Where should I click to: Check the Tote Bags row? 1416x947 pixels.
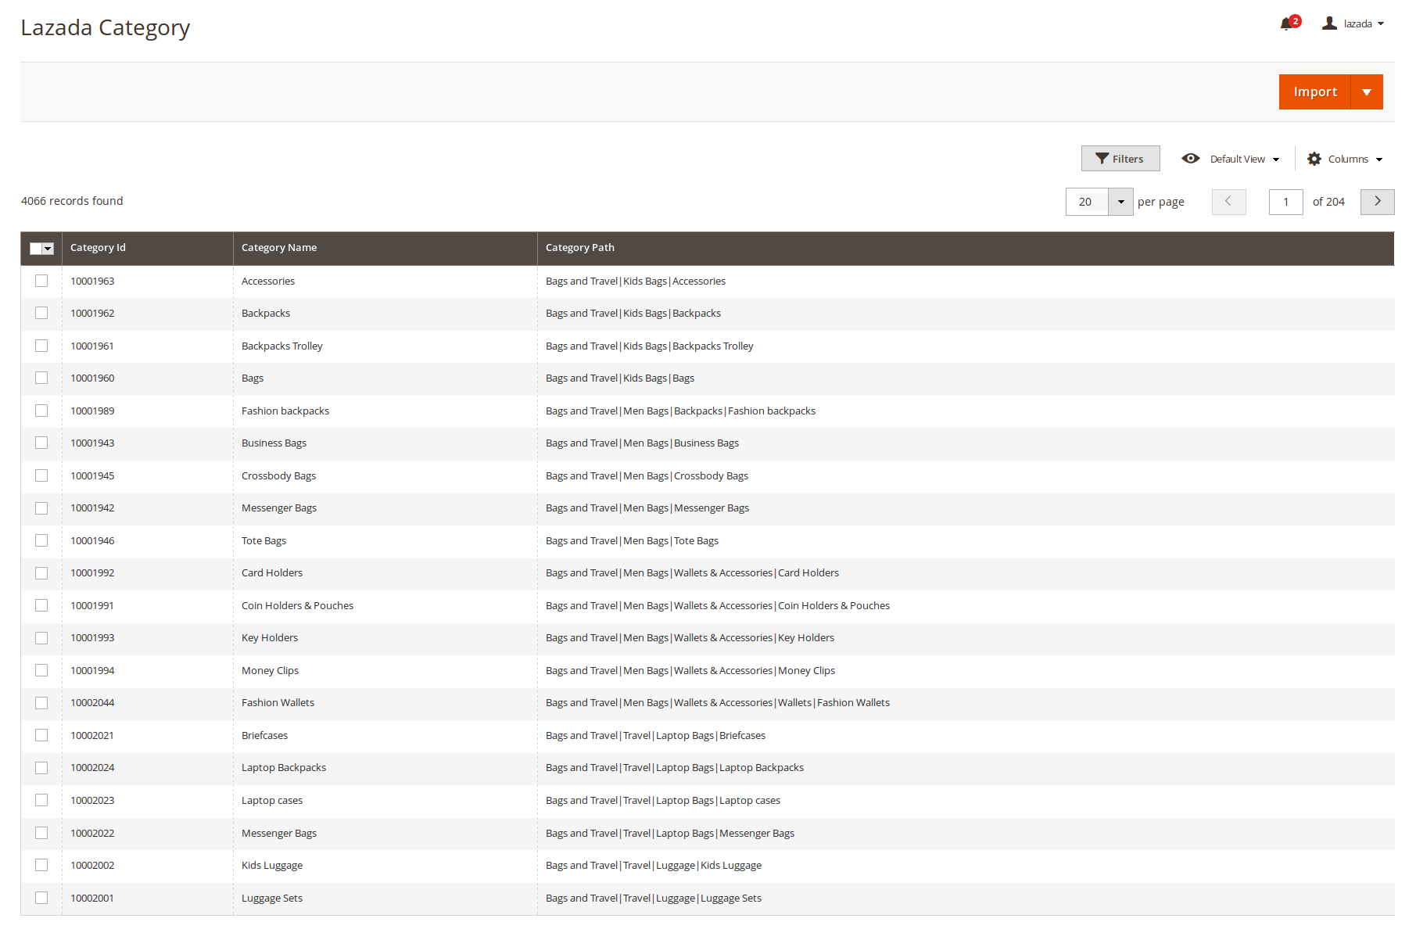tap(41, 540)
